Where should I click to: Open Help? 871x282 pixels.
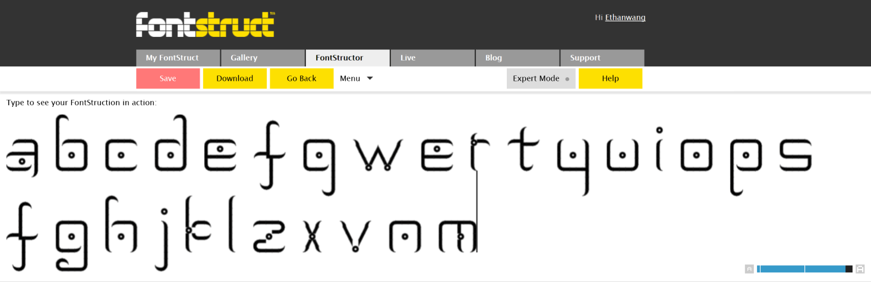[610, 78]
